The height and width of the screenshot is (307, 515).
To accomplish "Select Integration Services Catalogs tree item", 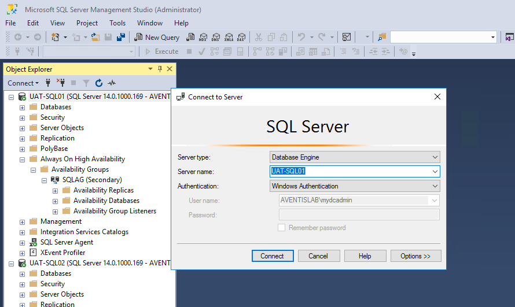I will [84, 232].
